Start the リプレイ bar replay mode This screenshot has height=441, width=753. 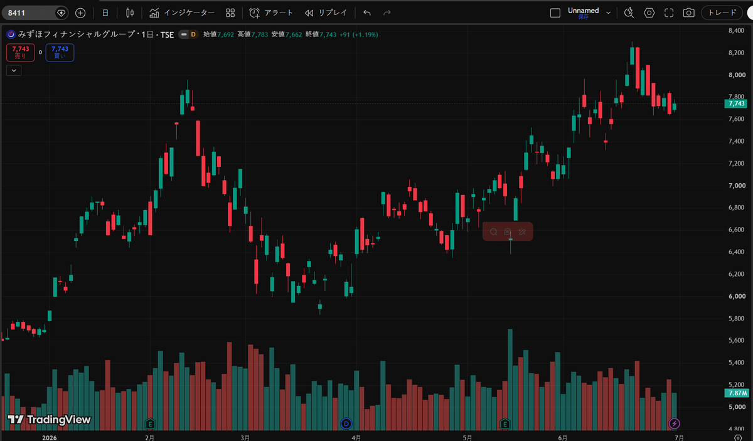(x=326, y=13)
